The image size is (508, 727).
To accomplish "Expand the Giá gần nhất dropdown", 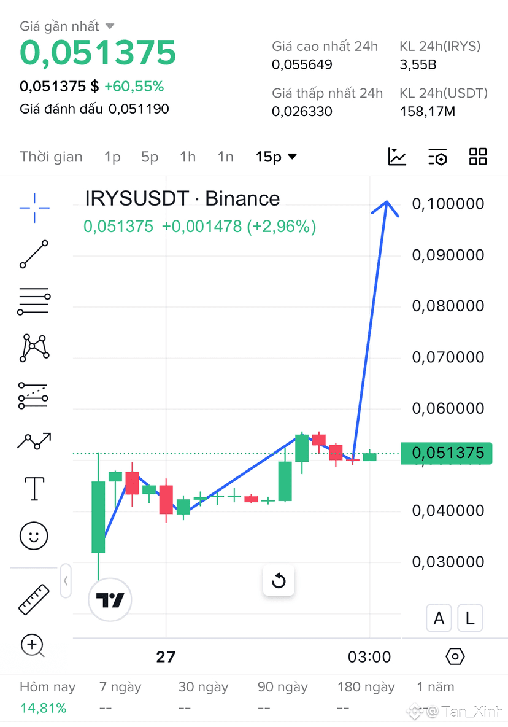I will 67,26.
